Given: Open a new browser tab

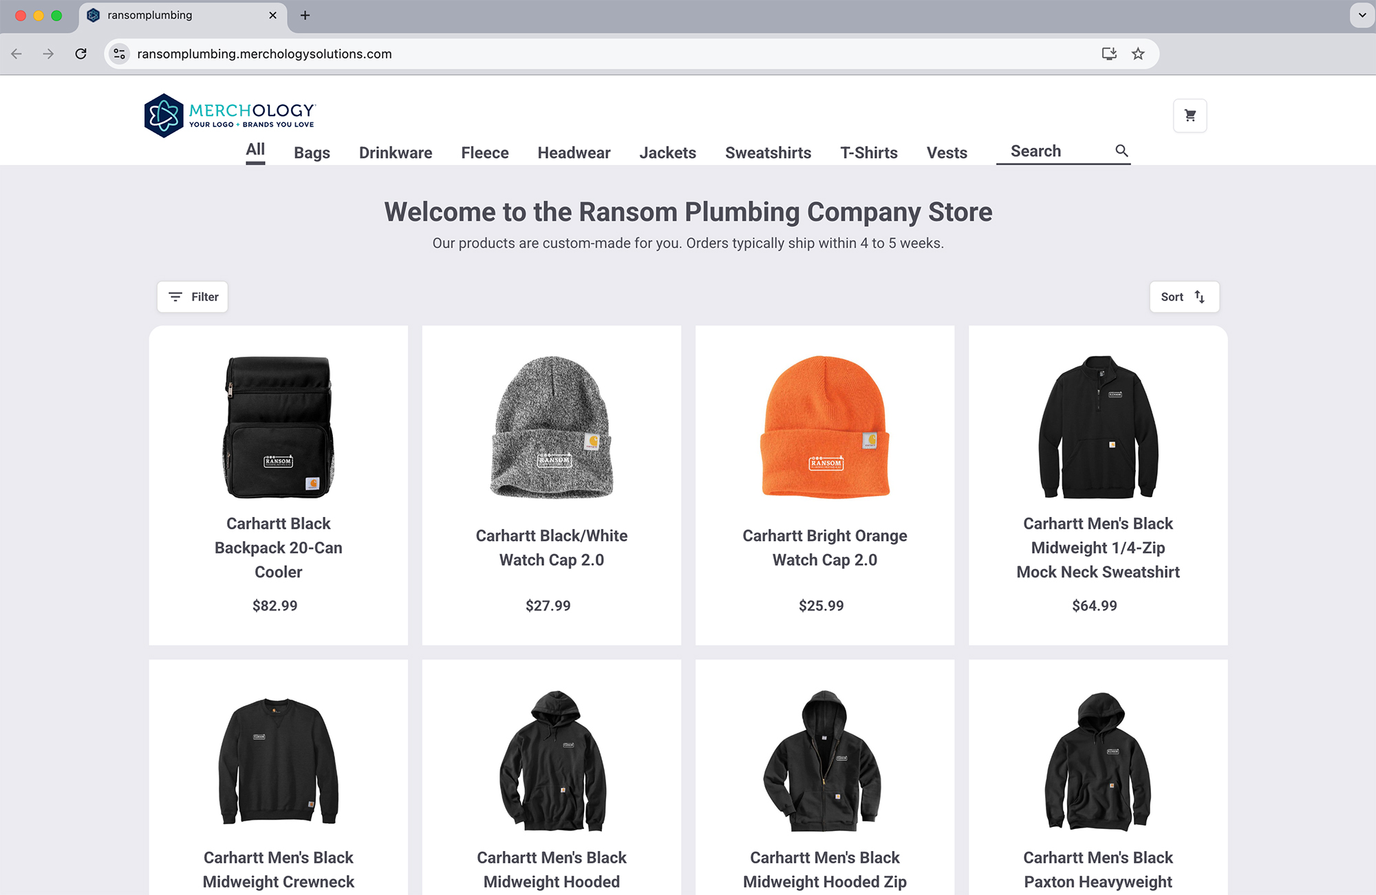Looking at the screenshot, I should click(x=305, y=15).
